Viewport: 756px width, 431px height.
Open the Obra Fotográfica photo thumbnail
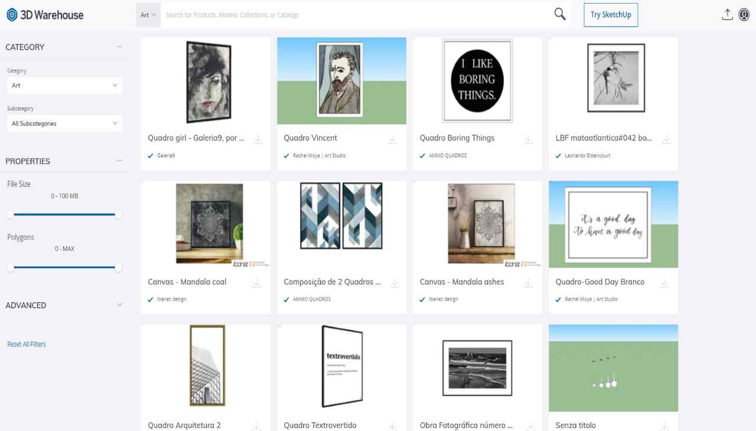(x=477, y=368)
